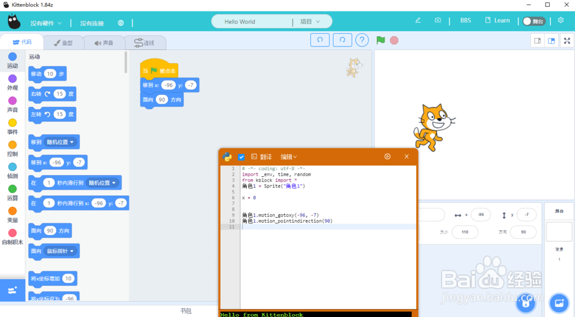Click the sprite y coordinate field

527,215
